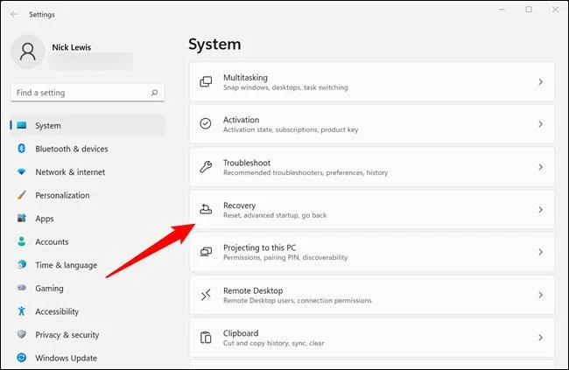Click 'Reset, advanced startup, go back' text
The image size is (569, 370).
click(x=275, y=215)
